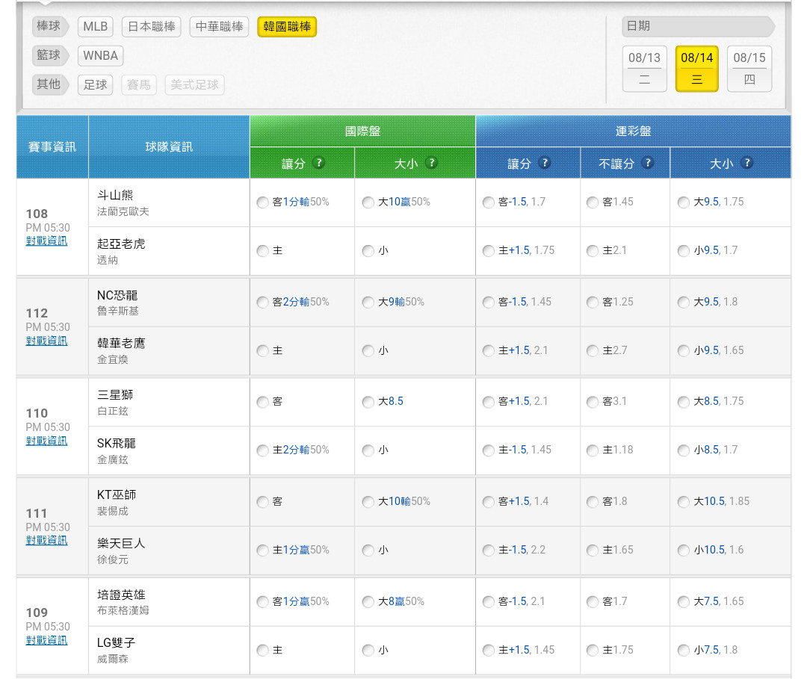The width and height of the screenshot is (807, 679).
Task: Click the 球隊資訊 column header
Action: tap(169, 147)
